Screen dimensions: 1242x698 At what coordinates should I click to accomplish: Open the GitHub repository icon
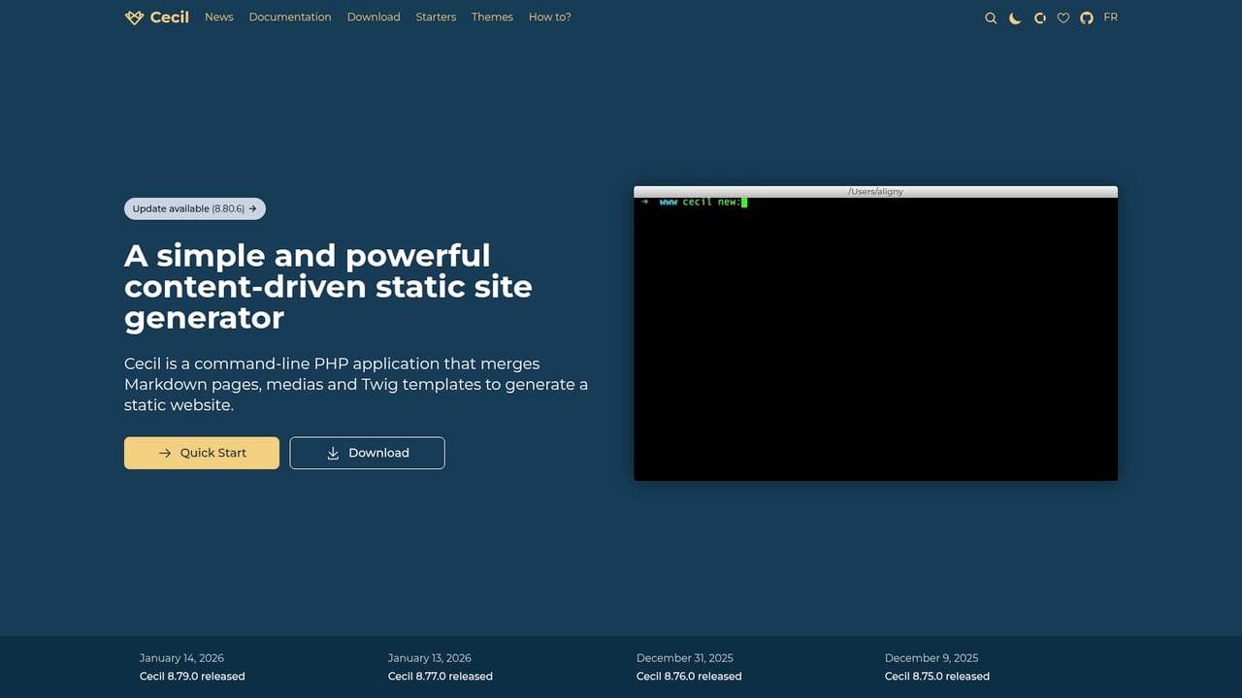click(x=1086, y=17)
